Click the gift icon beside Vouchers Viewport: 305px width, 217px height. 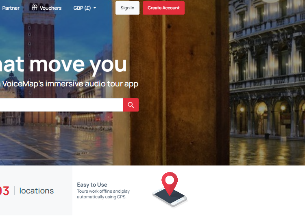click(35, 8)
